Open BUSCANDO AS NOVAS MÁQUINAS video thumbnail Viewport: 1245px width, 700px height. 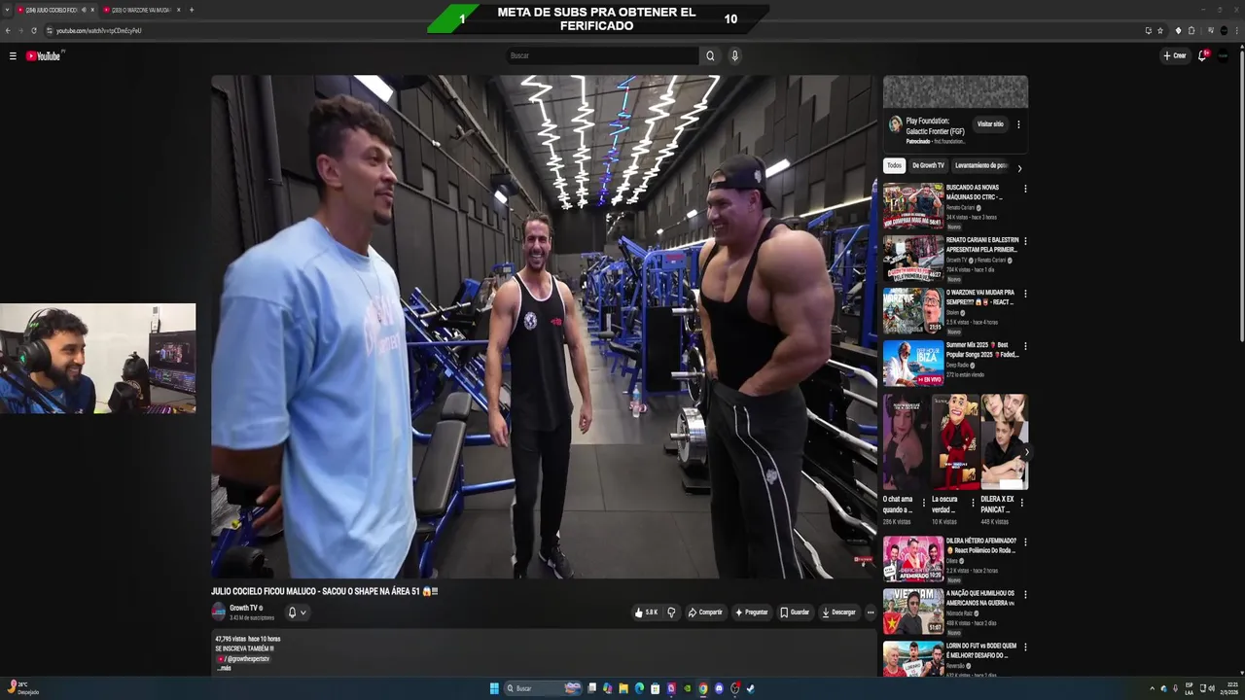pos(913,206)
